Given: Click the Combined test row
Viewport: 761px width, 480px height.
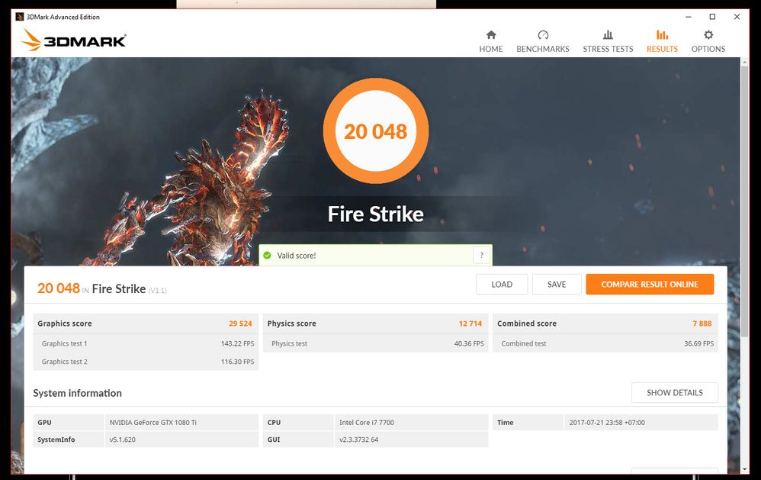Looking at the screenshot, I should coord(605,343).
